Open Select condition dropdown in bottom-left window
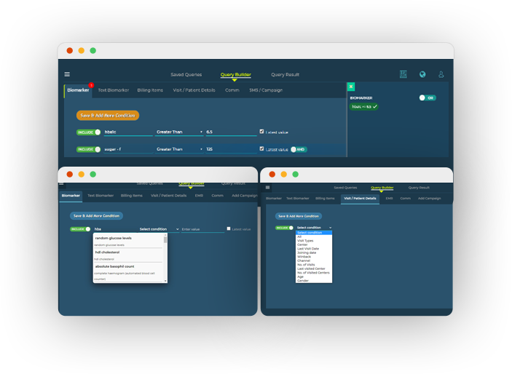 click(x=159, y=229)
